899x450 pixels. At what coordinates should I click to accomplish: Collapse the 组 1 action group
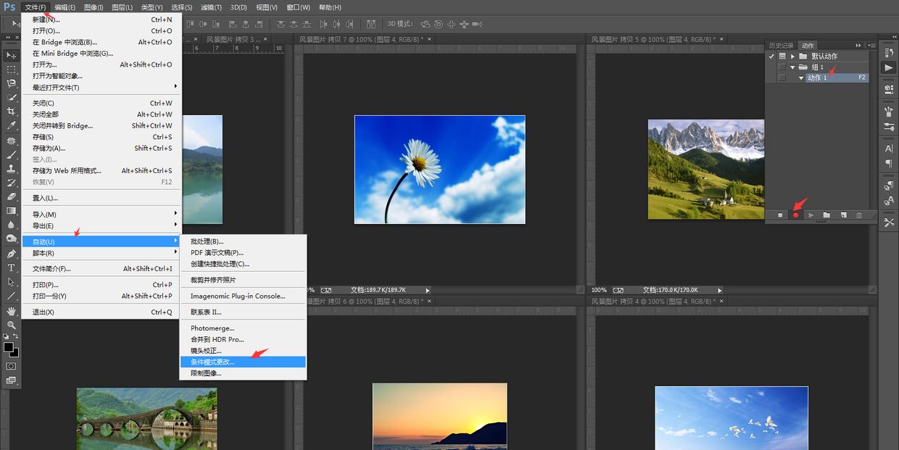click(792, 67)
